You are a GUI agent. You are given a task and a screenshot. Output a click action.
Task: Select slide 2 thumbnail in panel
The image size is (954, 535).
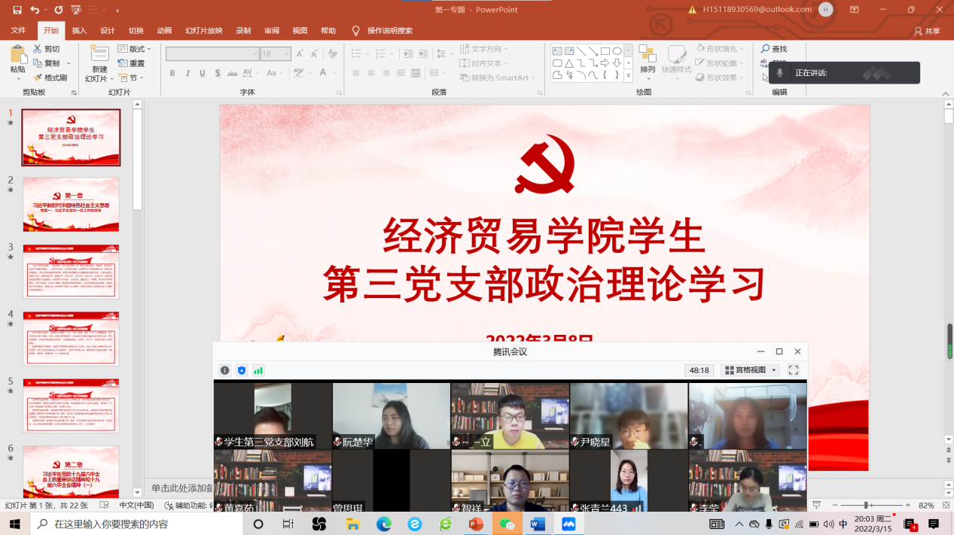click(x=71, y=205)
